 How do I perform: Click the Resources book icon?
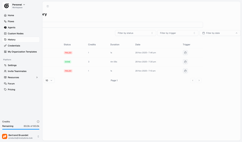pos(5,77)
